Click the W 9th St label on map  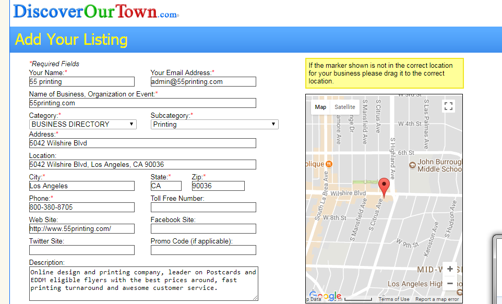[407, 243]
